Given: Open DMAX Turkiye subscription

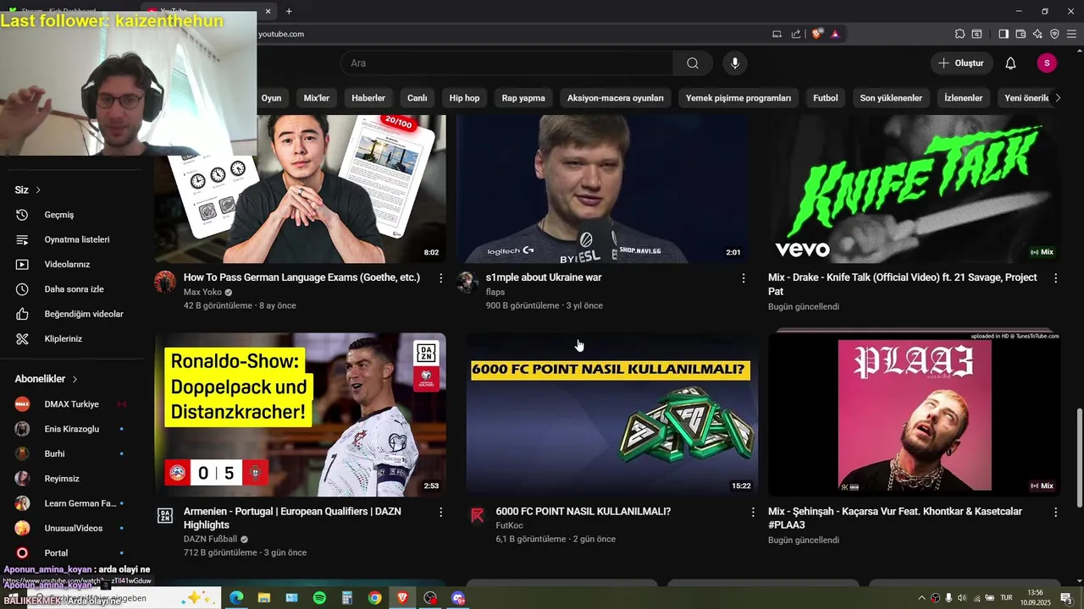Looking at the screenshot, I should [72, 404].
